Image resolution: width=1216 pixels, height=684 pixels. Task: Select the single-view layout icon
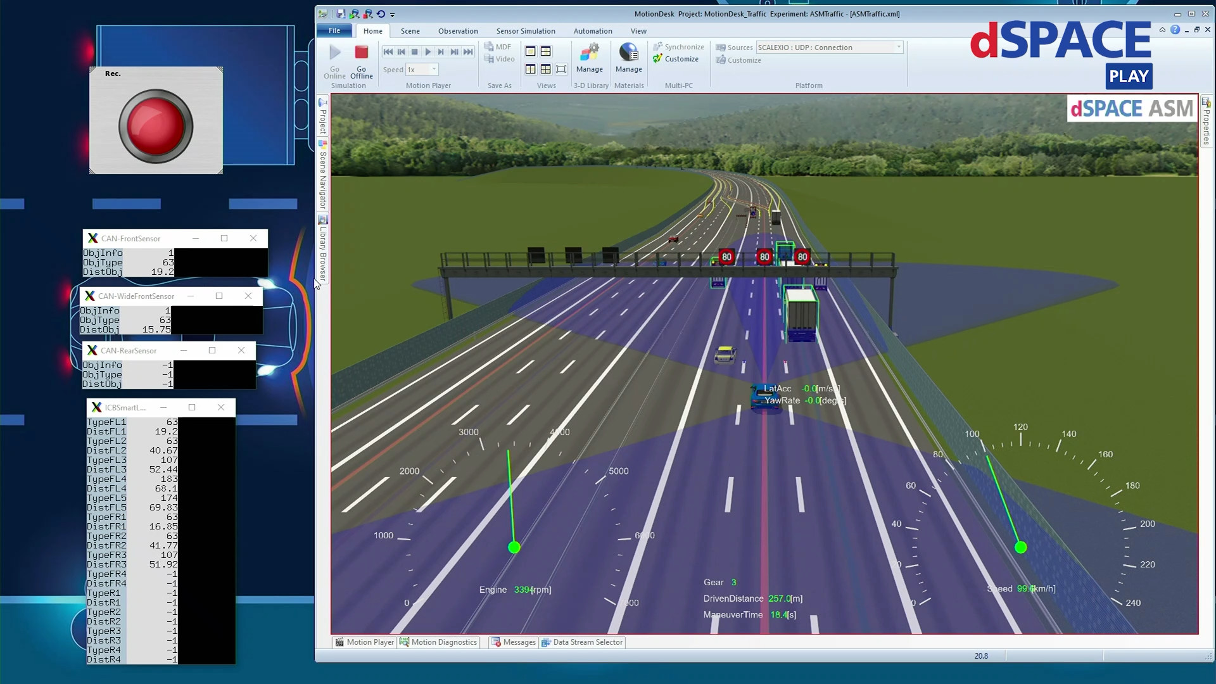pos(531,51)
